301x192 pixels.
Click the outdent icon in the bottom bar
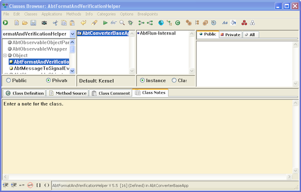(6, 185)
